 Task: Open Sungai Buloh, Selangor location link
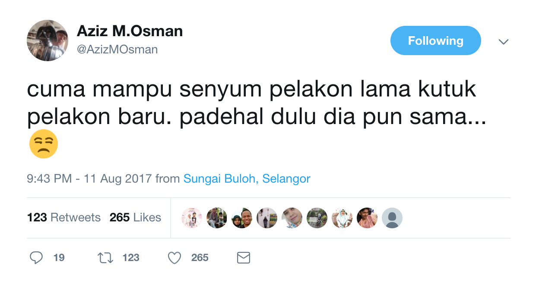pos(247,179)
